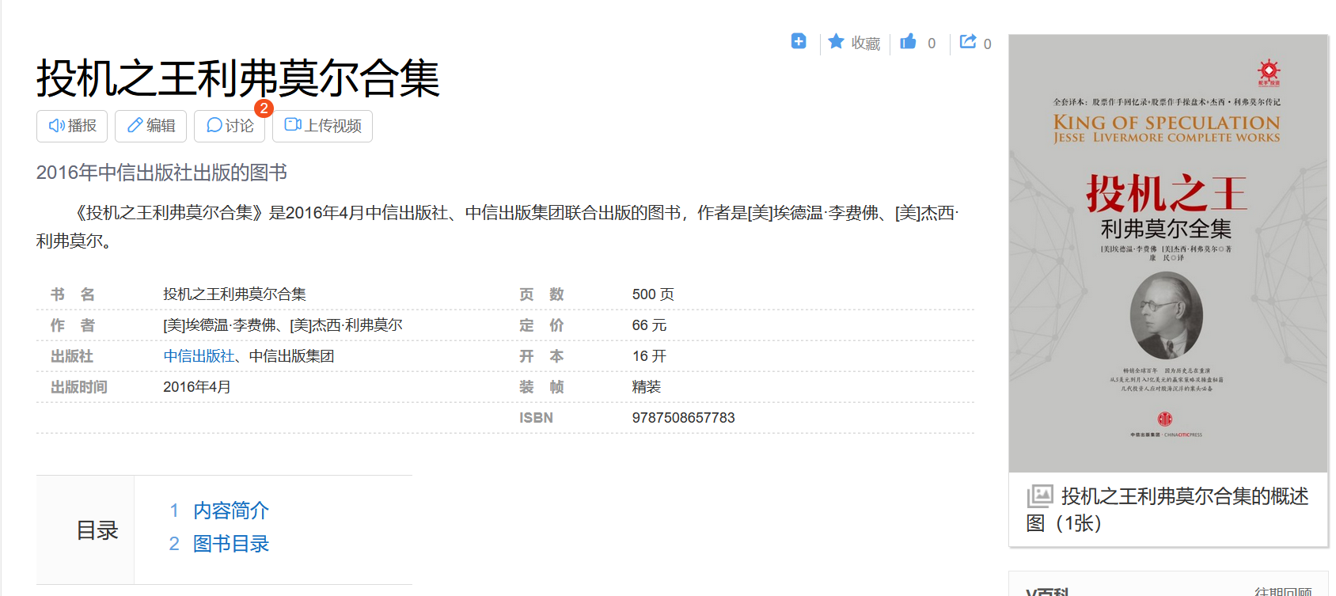
Task: Click the 目录 heading
Action: coord(97,530)
